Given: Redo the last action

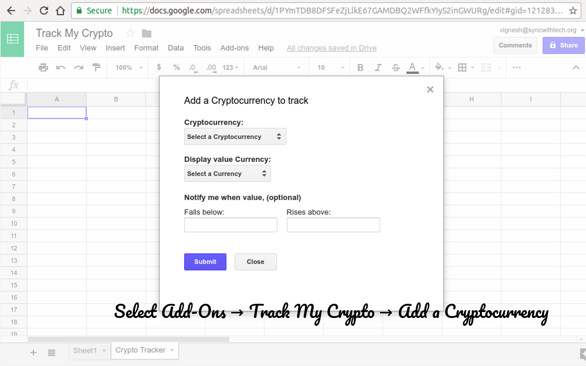Looking at the screenshot, I should pyautogui.click(x=79, y=68).
